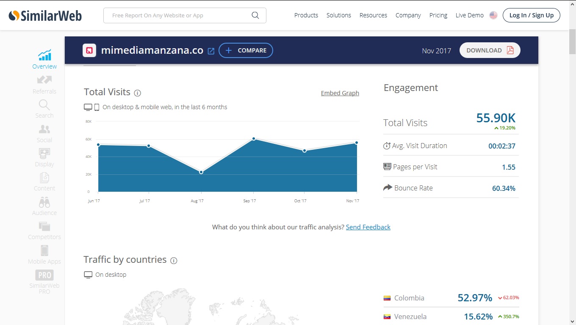Click the 00:02:37 visit duration value

[502, 146]
